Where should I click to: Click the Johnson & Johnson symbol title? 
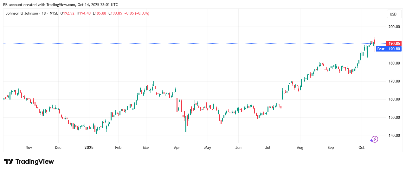22,13
